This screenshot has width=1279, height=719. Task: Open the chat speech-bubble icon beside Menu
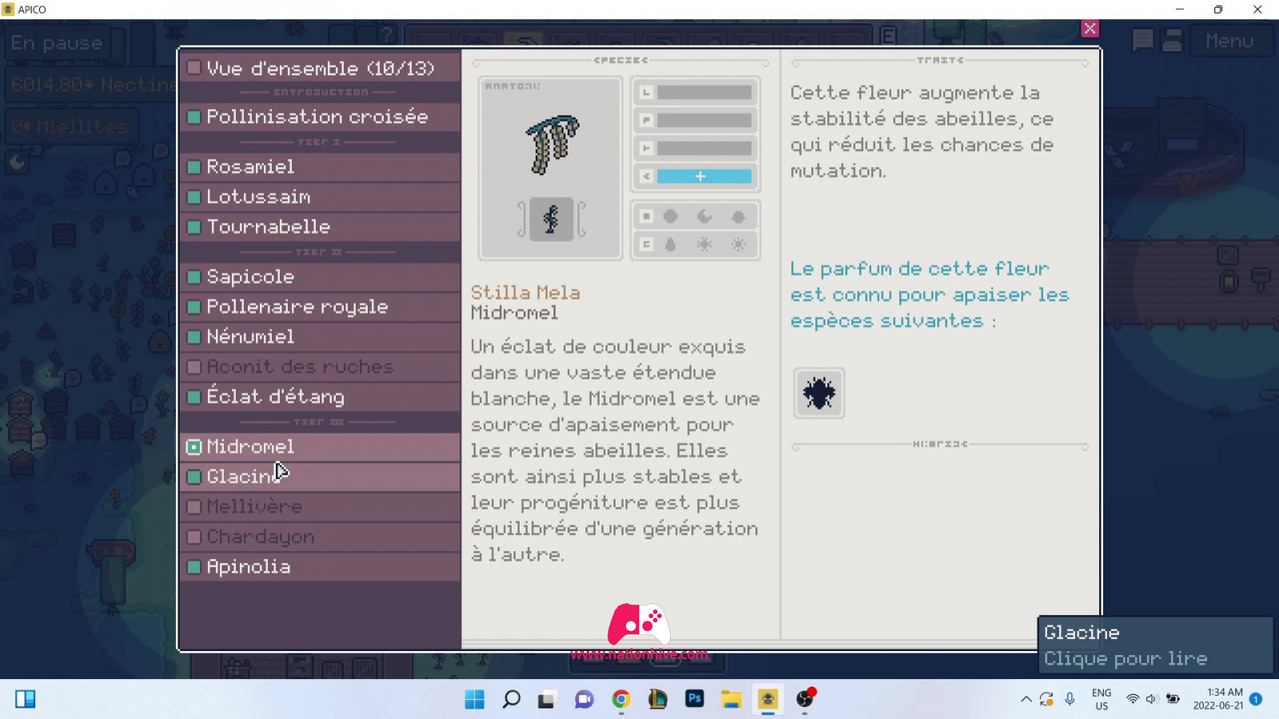pos(1143,40)
